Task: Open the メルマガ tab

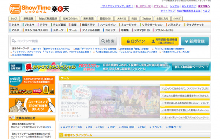Action: [x=121, y=18]
